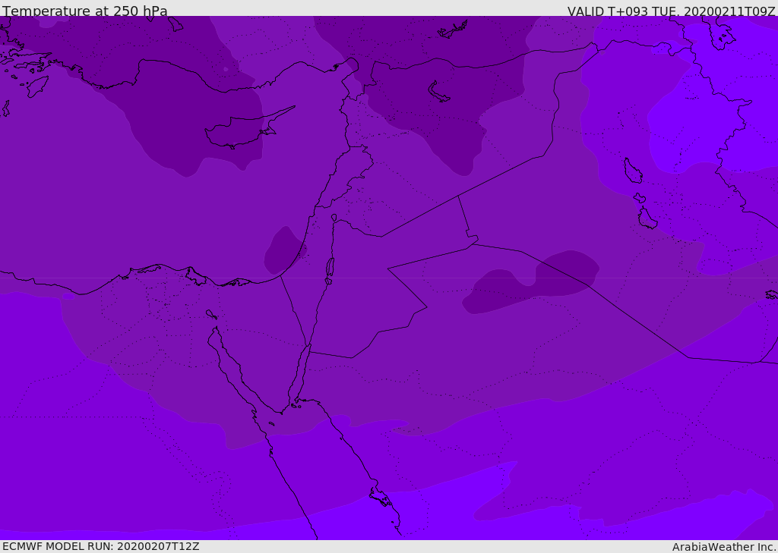
Task: Click the 'ECMWF MODEL RUN: 20200207T12Z' footer text
Action: [101, 546]
